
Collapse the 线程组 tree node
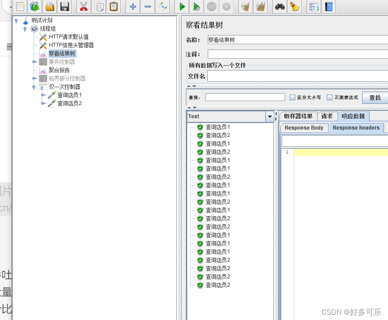click(25, 29)
